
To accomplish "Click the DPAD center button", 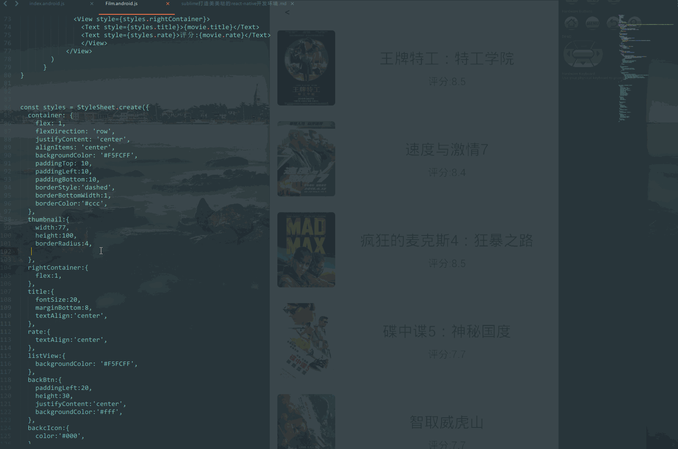I will (583, 54).
